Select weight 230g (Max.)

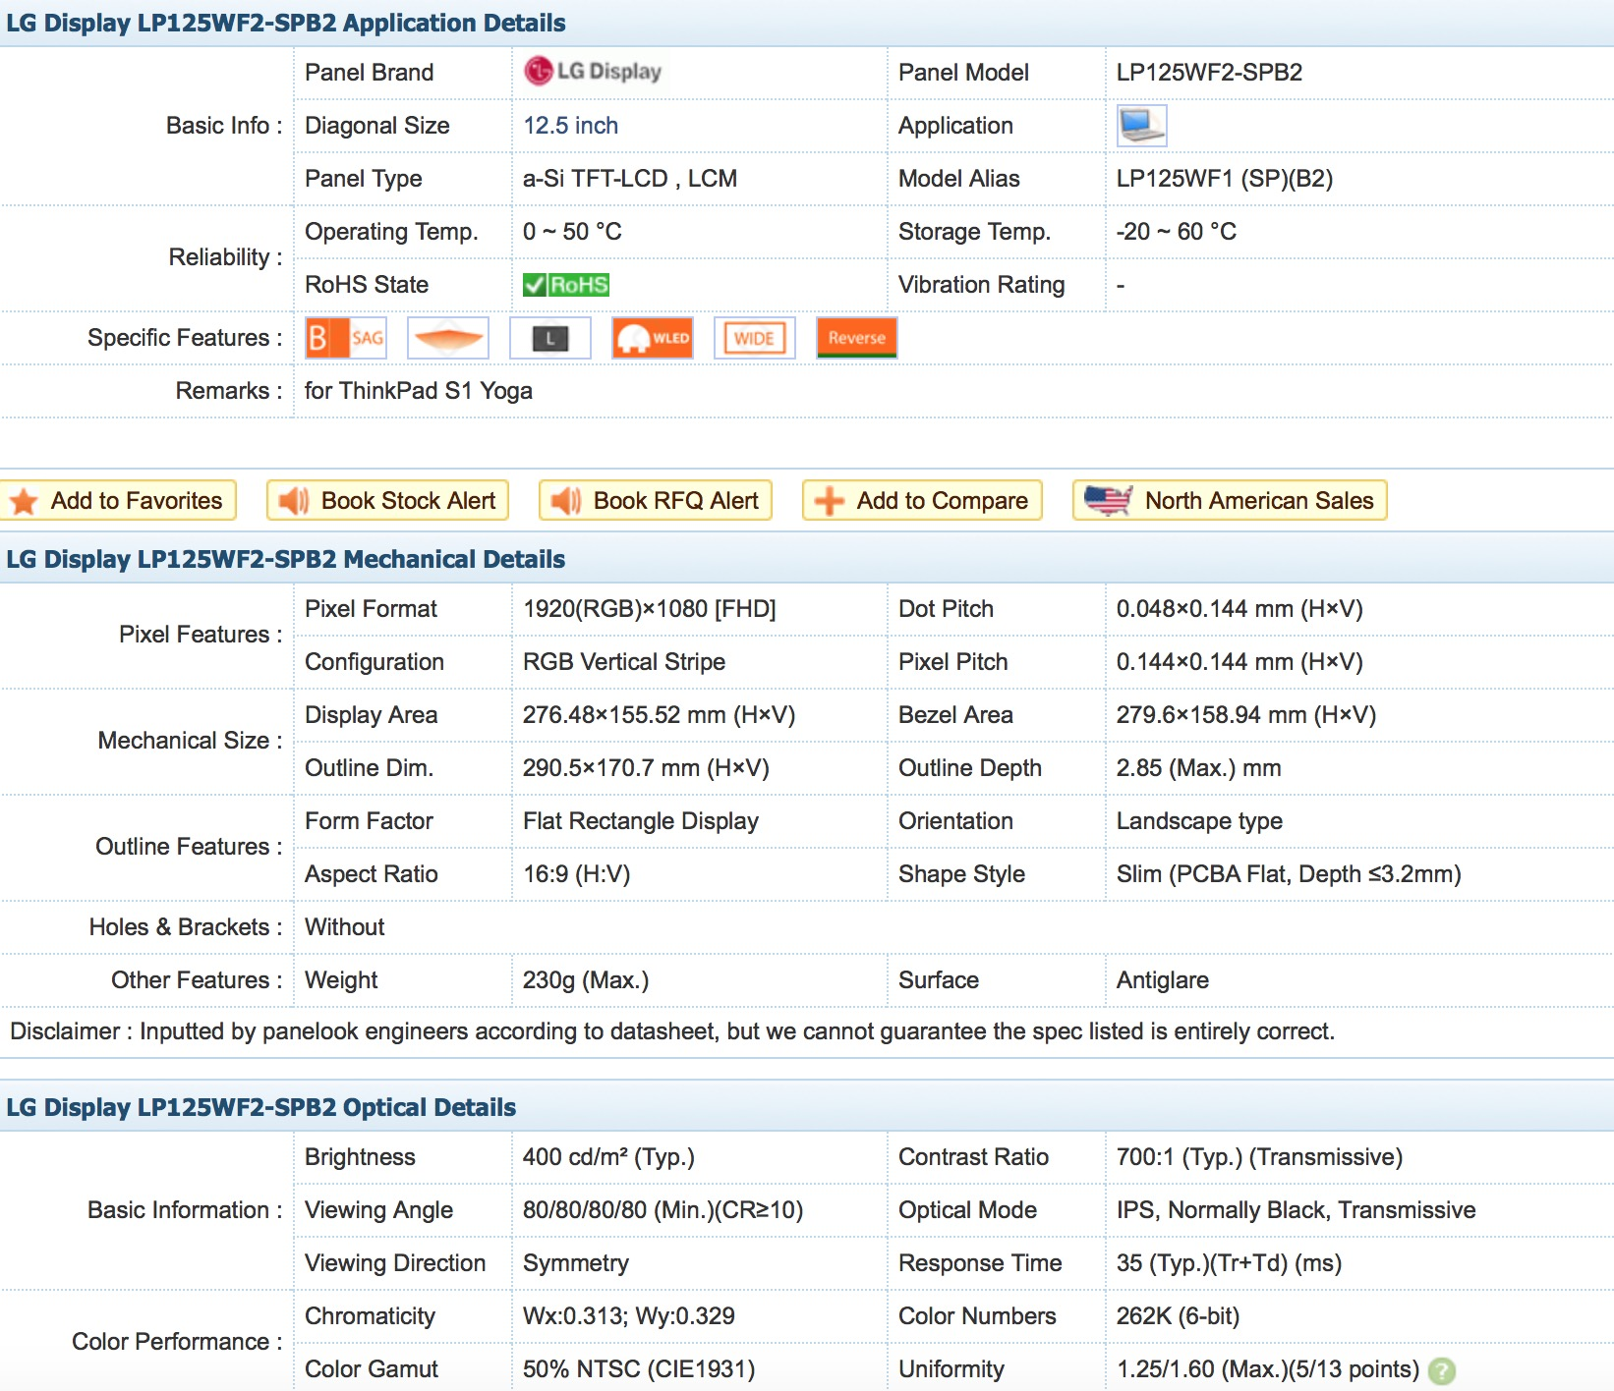pos(586,980)
